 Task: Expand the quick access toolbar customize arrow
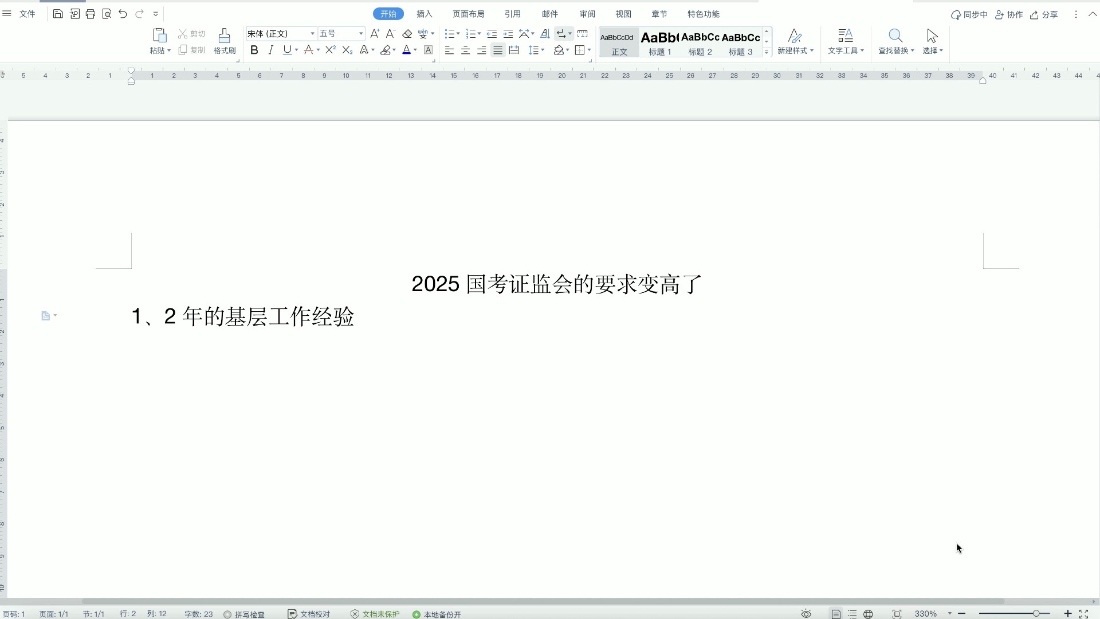tap(155, 14)
